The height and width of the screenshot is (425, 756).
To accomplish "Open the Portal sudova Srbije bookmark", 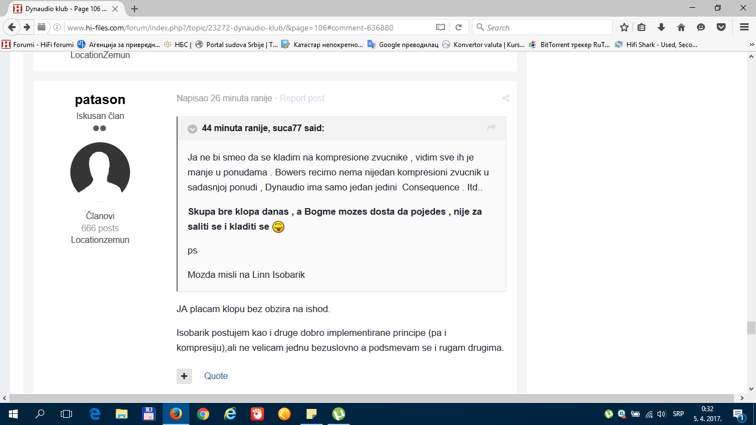I will click(237, 45).
